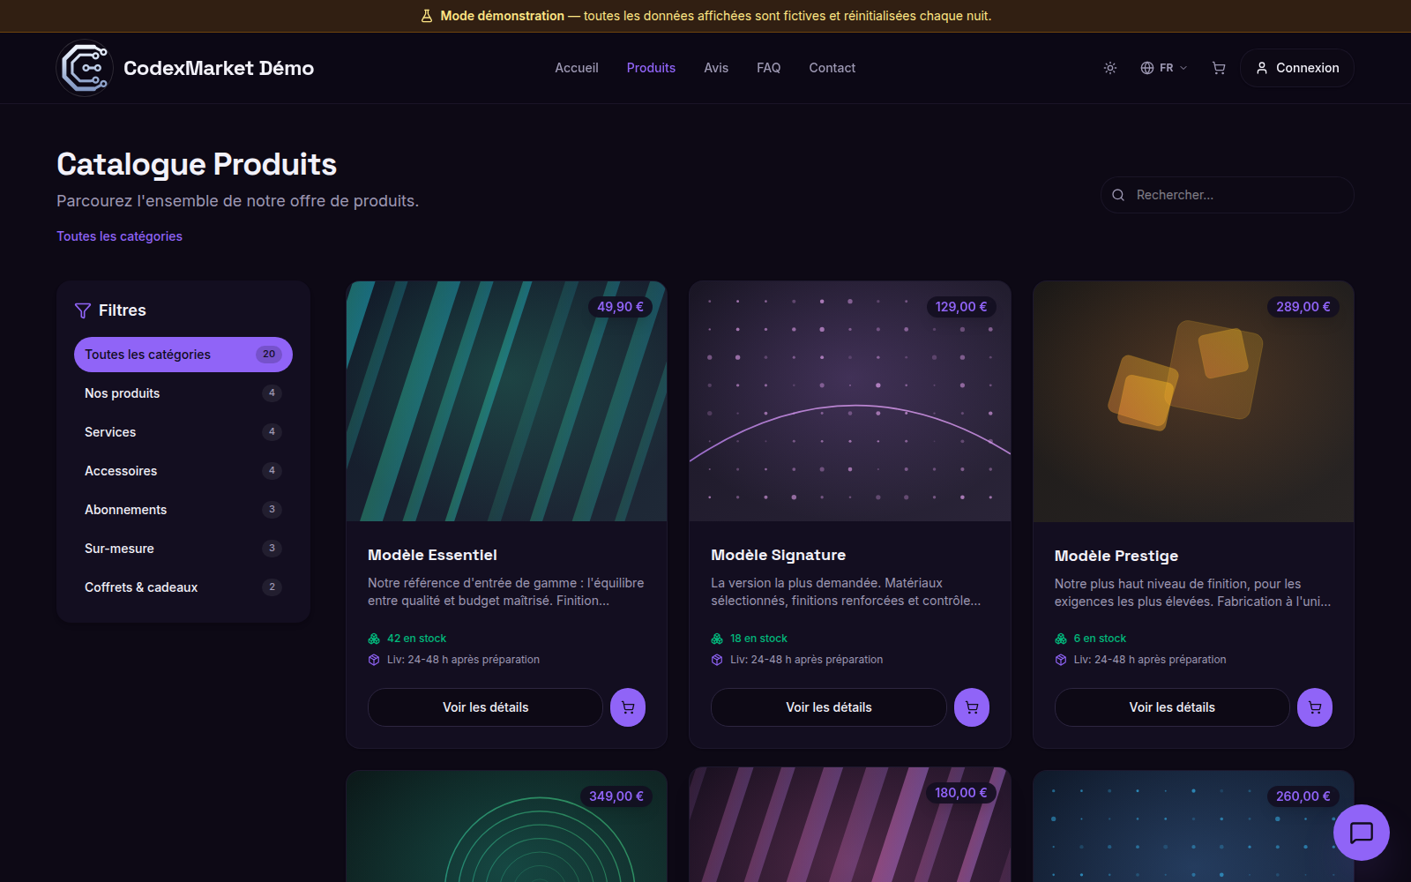1411x882 pixels.
Task: Click the Connexion button
Action: point(1297,68)
